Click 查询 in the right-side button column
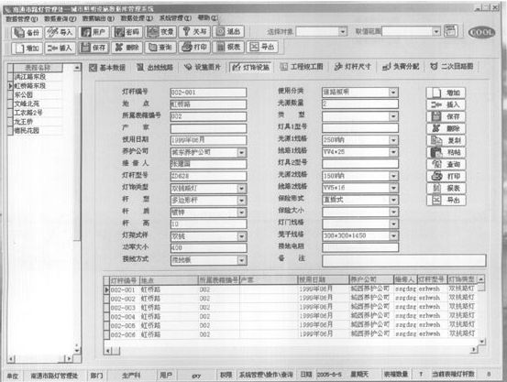 point(446,165)
